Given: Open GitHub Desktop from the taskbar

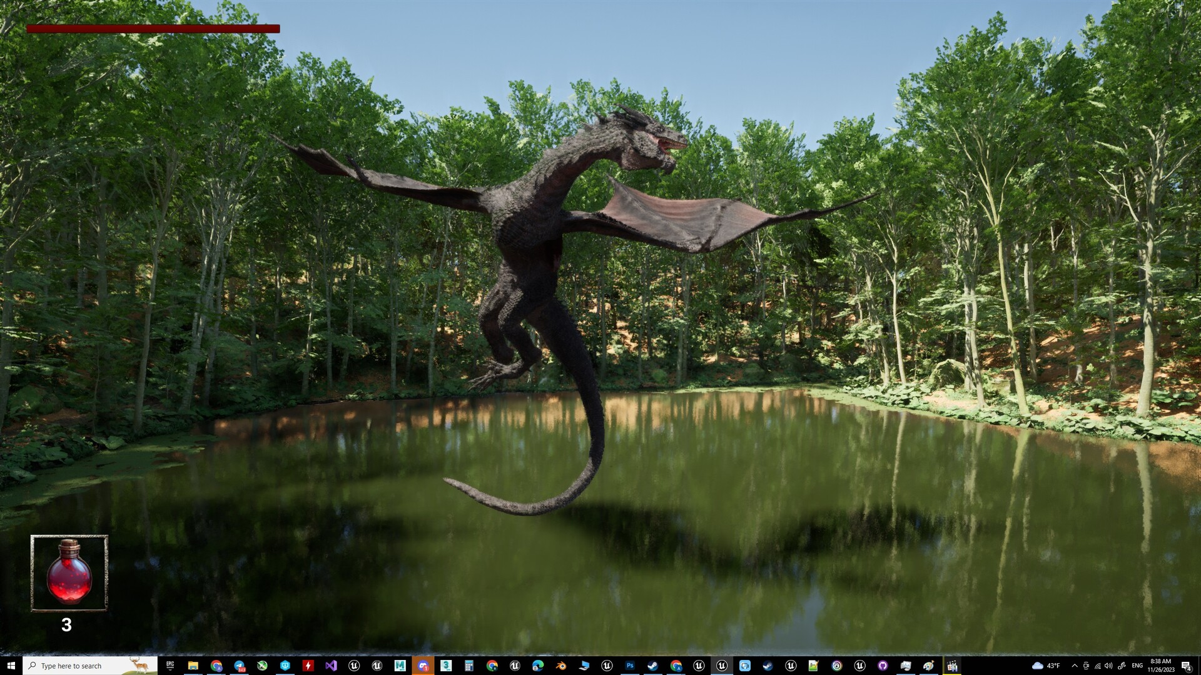Looking at the screenshot, I should (881, 664).
